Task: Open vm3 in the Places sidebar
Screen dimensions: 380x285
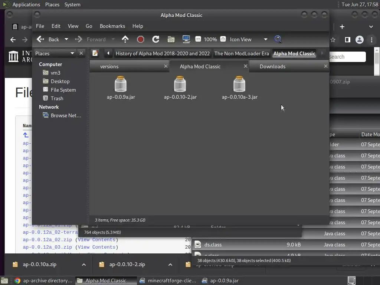Action: [x=55, y=73]
